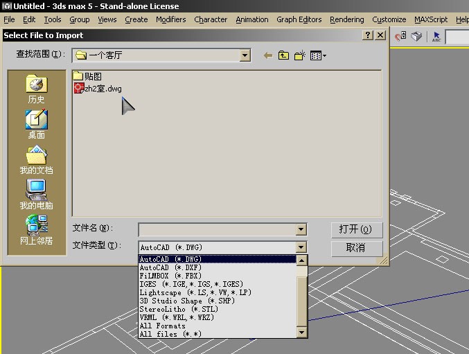The image size is (469, 354).
Task: Open the Group menu
Action: 80,19
